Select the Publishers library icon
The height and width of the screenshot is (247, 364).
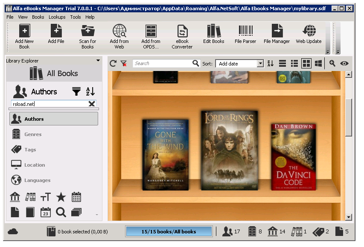tap(15, 197)
